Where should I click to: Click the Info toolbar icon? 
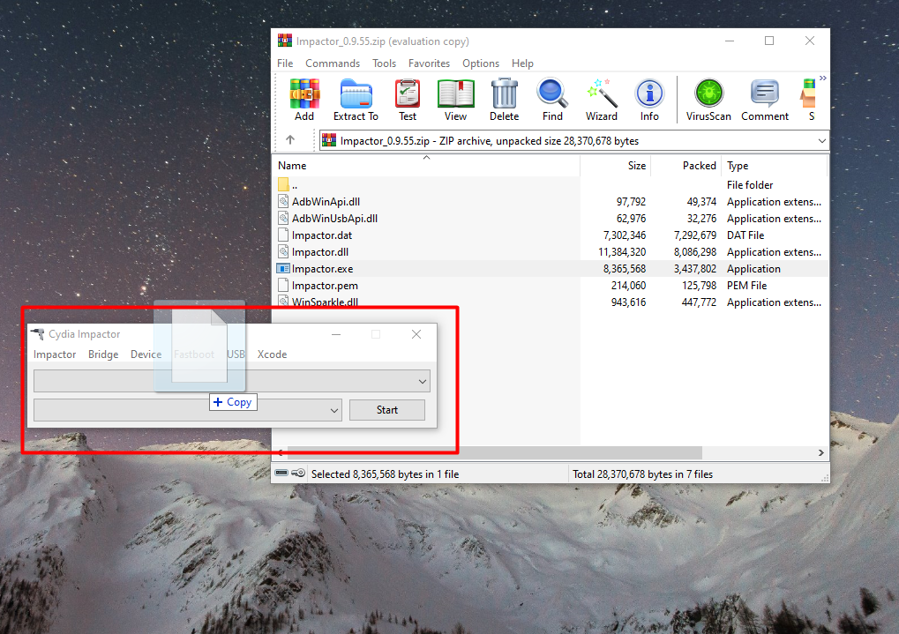[649, 99]
